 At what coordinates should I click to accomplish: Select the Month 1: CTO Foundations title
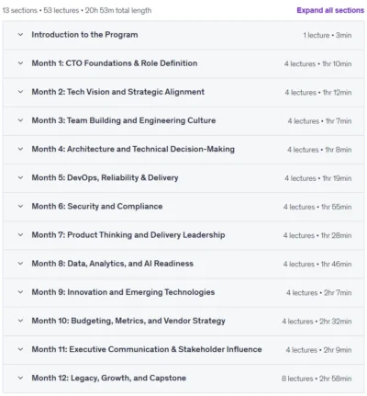point(115,63)
